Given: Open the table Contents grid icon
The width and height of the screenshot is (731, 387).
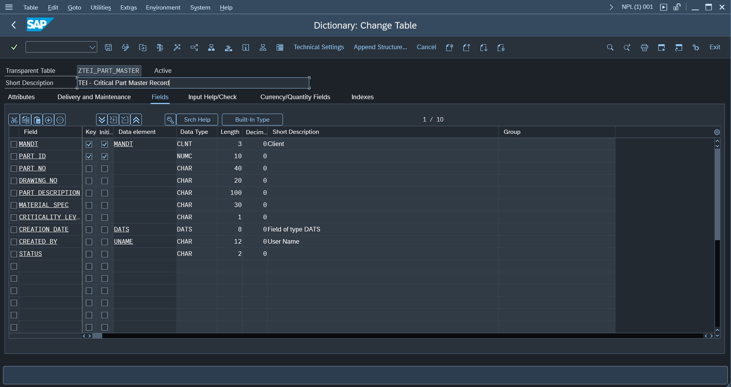Looking at the screenshot, I should click(x=280, y=47).
